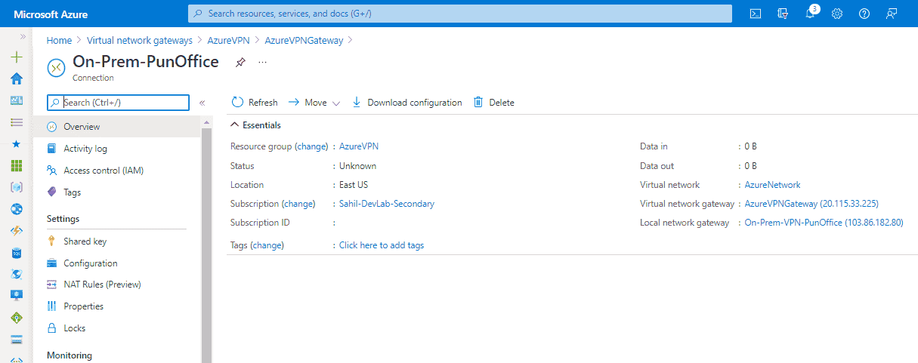Click the Favorites star in the left rail
918x363 pixels.
(17, 143)
